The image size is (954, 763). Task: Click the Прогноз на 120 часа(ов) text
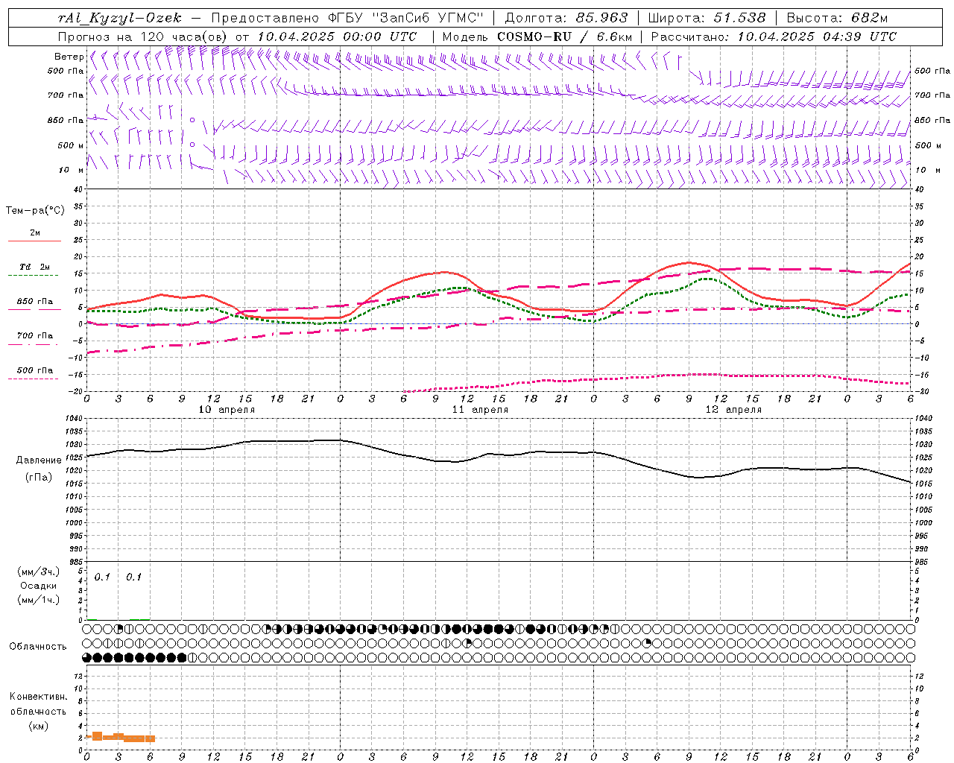tap(144, 37)
